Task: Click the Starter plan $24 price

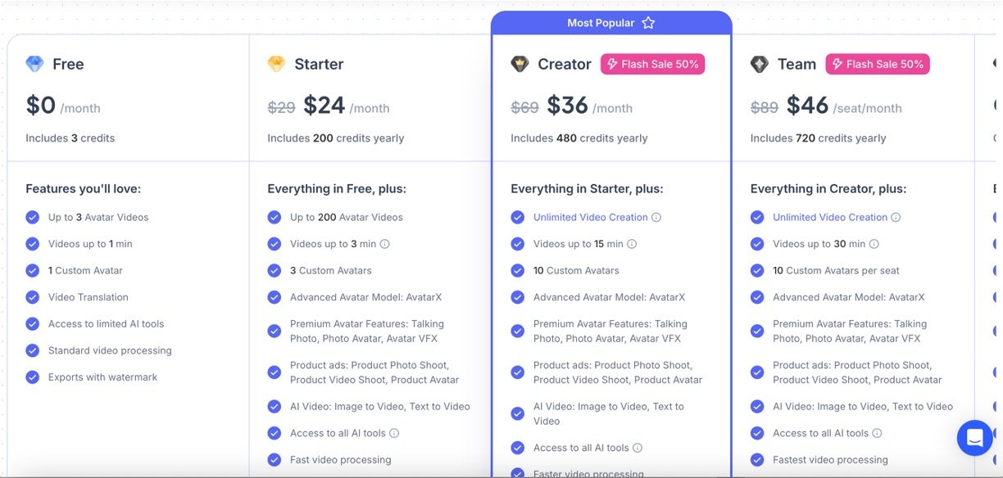Action: click(324, 106)
